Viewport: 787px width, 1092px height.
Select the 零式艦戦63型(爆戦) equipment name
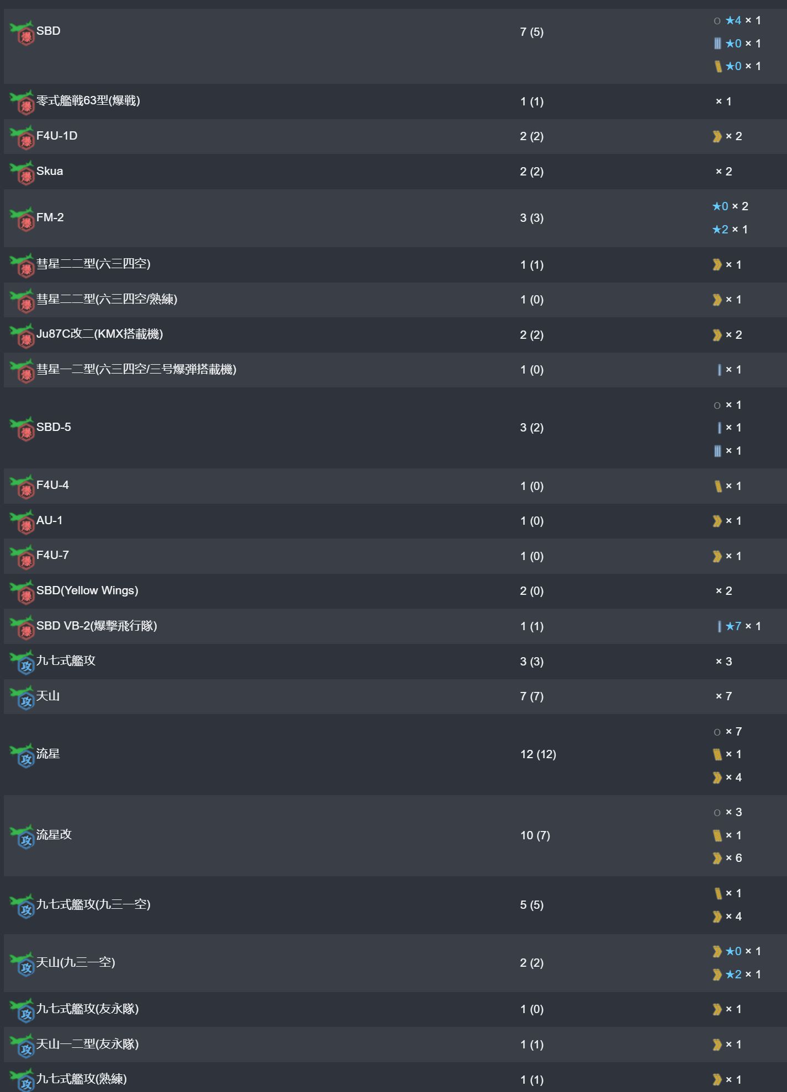click(x=88, y=100)
